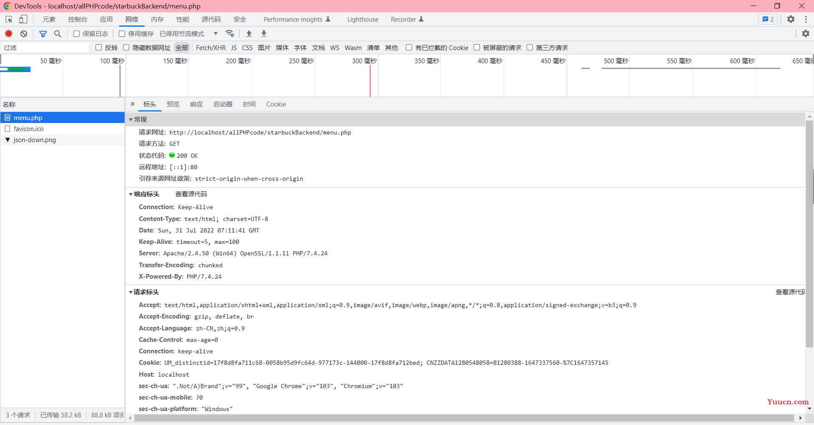Activate the inspect element picker icon
This screenshot has height=425, width=814.
(x=9, y=20)
